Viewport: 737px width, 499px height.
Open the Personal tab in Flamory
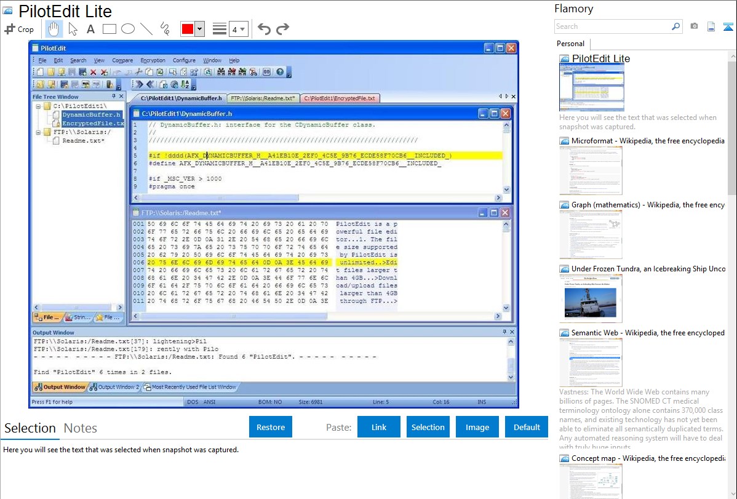click(x=570, y=44)
